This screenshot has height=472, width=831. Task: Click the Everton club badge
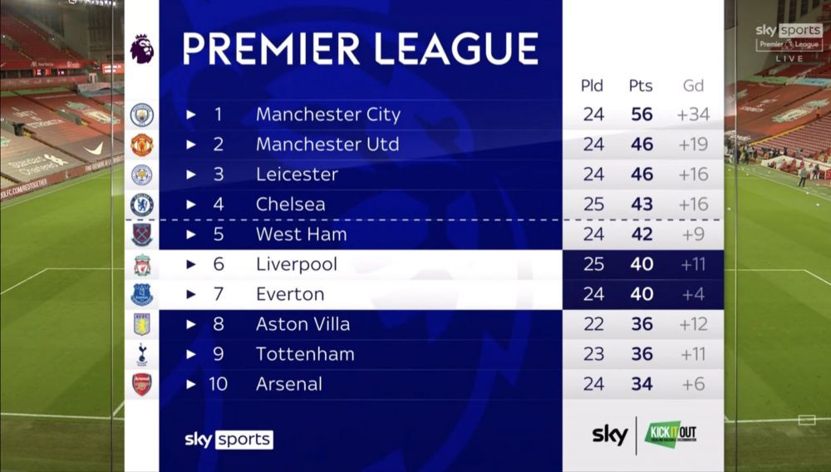click(x=142, y=294)
